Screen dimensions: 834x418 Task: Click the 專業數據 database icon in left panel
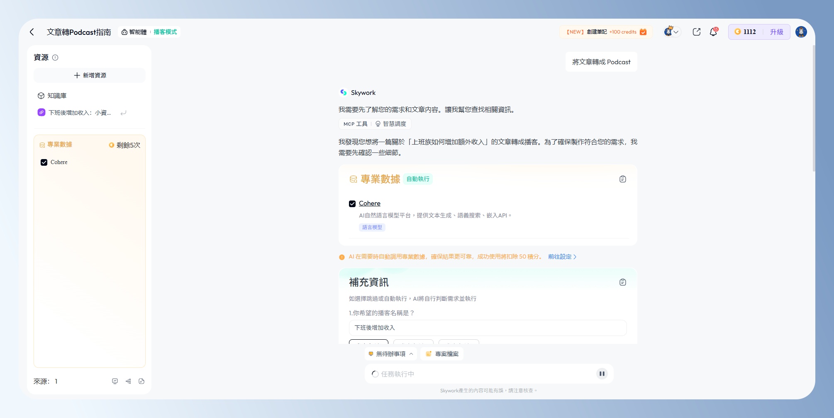click(x=42, y=145)
